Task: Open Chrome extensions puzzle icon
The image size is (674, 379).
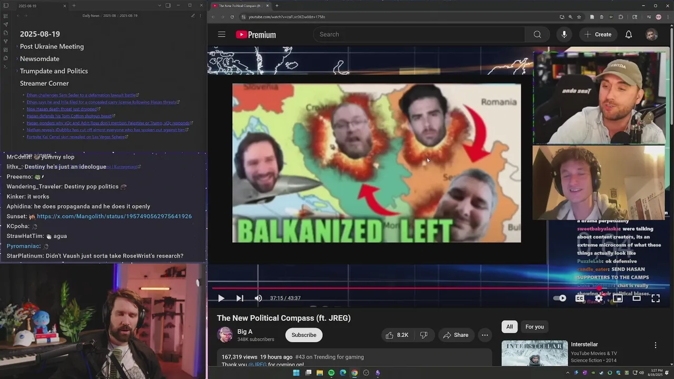Action: coord(620,17)
